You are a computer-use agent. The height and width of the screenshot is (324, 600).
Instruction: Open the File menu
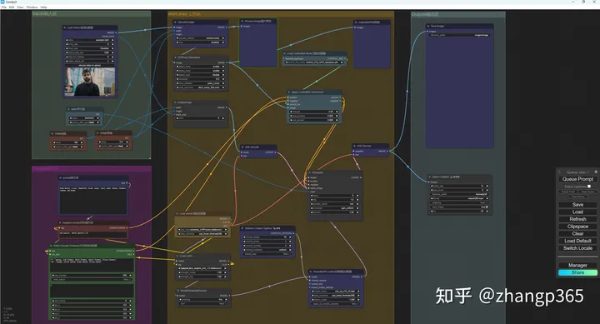pyautogui.click(x=4, y=7)
